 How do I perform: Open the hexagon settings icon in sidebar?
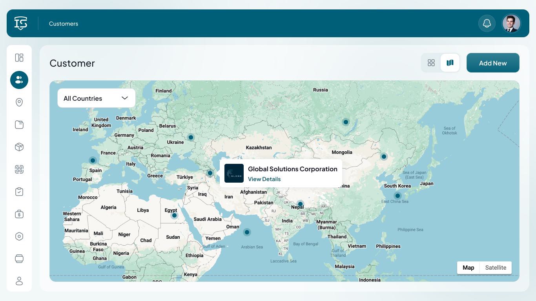tap(19, 236)
